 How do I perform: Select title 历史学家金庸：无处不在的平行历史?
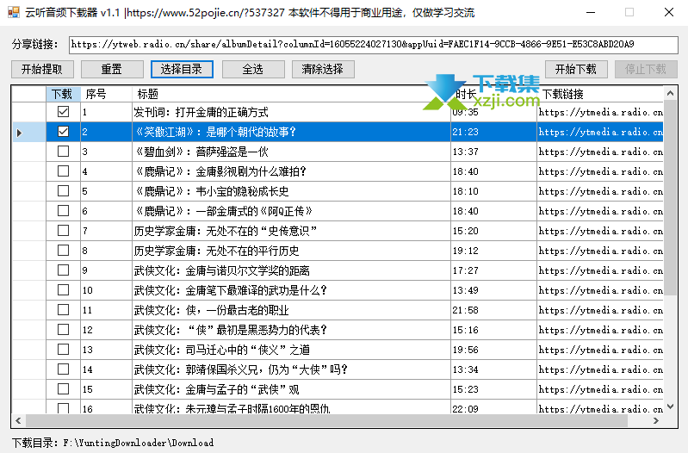click(x=216, y=251)
